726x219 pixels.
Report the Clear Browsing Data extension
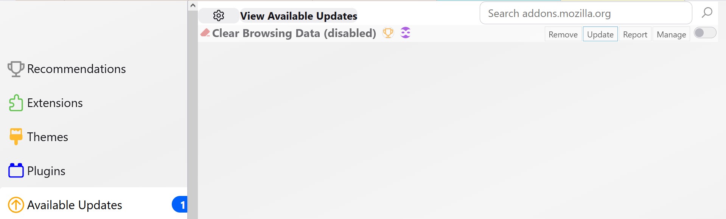(635, 34)
